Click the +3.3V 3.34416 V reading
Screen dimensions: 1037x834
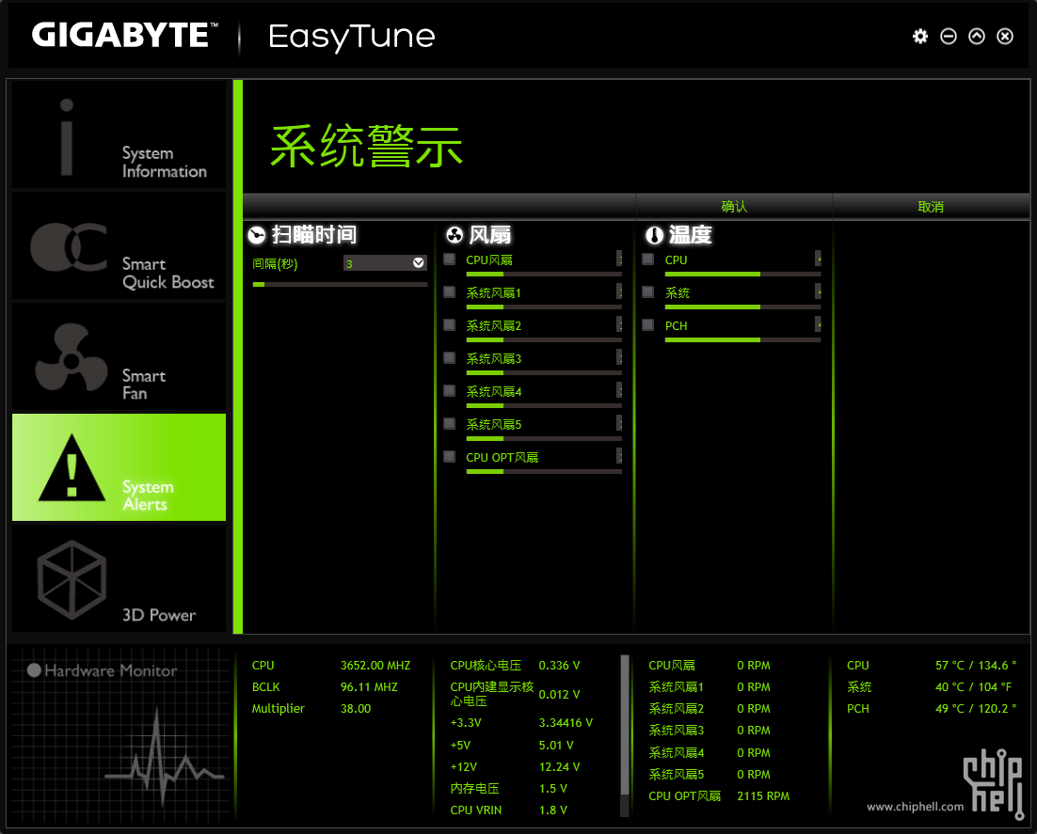coord(566,722)
